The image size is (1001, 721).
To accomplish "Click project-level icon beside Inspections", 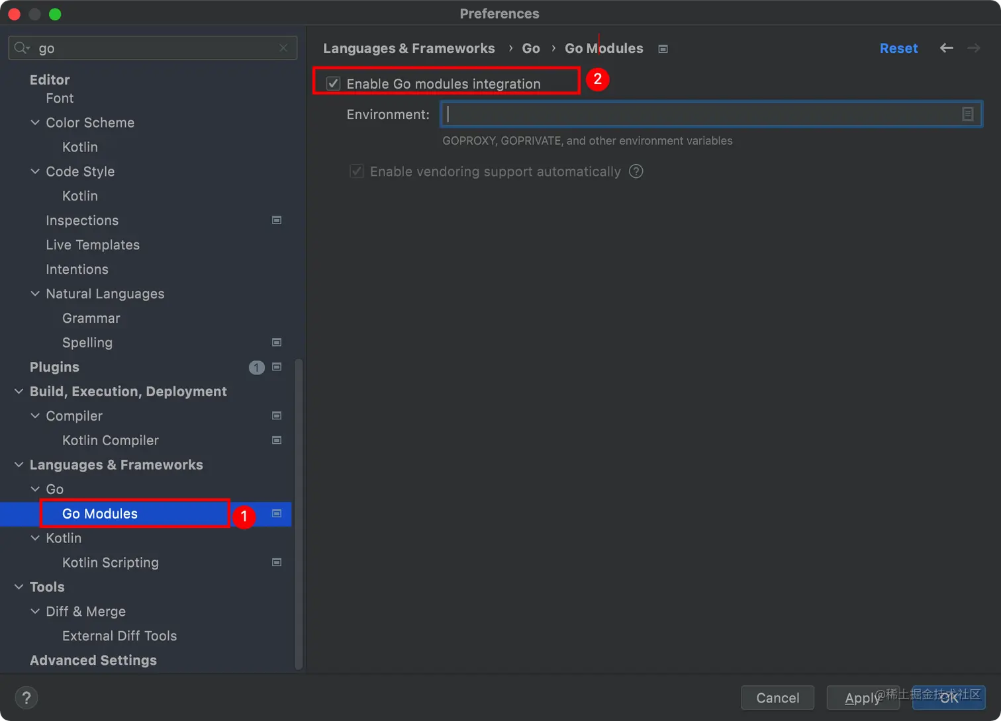I will 277,220.
